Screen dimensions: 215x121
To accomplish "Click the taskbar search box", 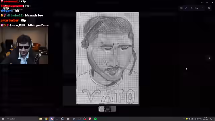I will 21,119.
